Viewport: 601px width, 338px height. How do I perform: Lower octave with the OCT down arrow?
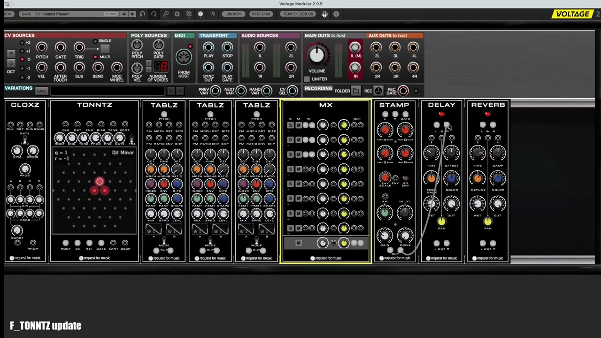click(x=11, y=63)
